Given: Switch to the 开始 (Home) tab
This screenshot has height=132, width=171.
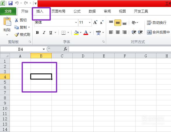Looking at the screenshot, I should point(24,11).
